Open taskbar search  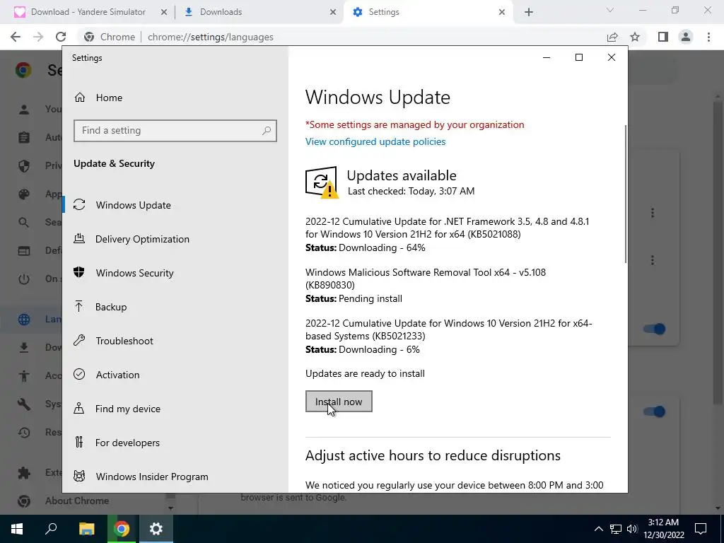click(x=51, y=529)
